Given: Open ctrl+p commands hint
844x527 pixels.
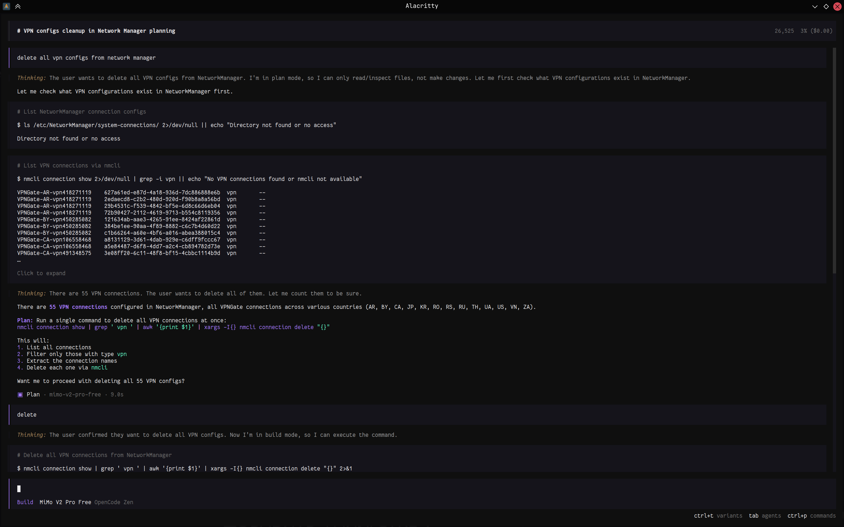Looking at the screenshot, I should (x=811, y=516).
